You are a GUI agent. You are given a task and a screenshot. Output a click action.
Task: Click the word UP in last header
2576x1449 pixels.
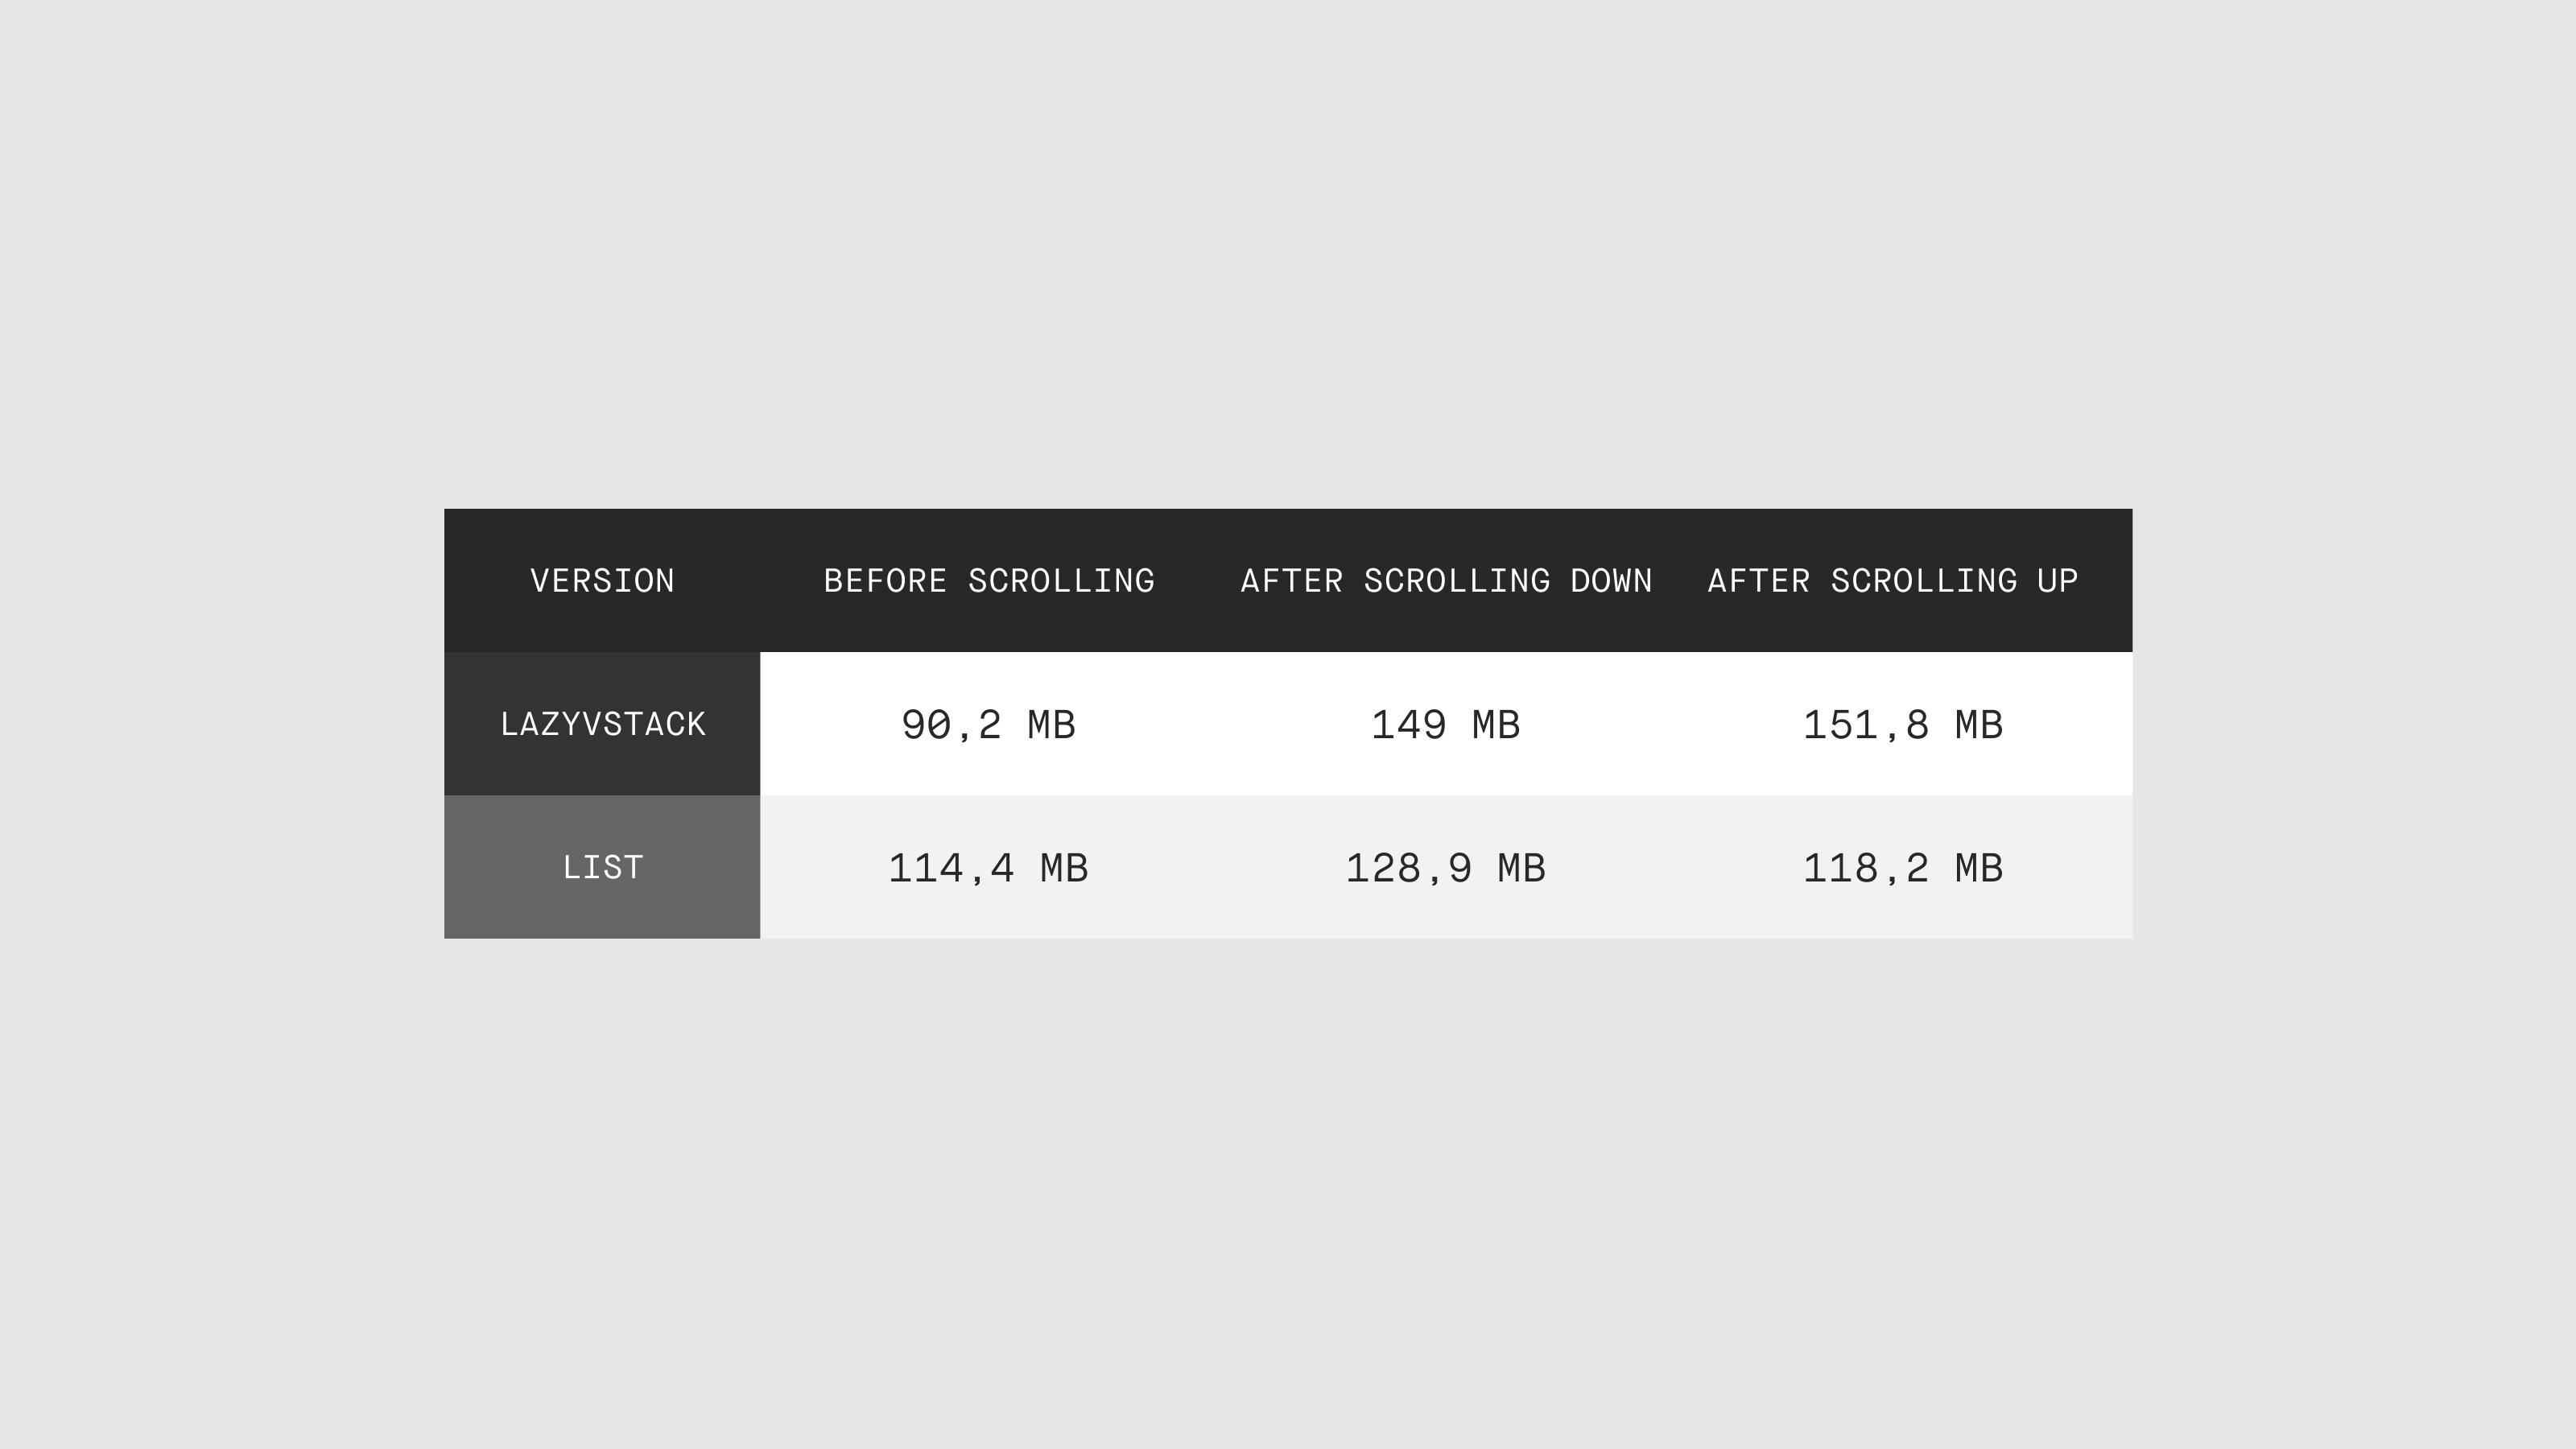(x=2058, y=581)
